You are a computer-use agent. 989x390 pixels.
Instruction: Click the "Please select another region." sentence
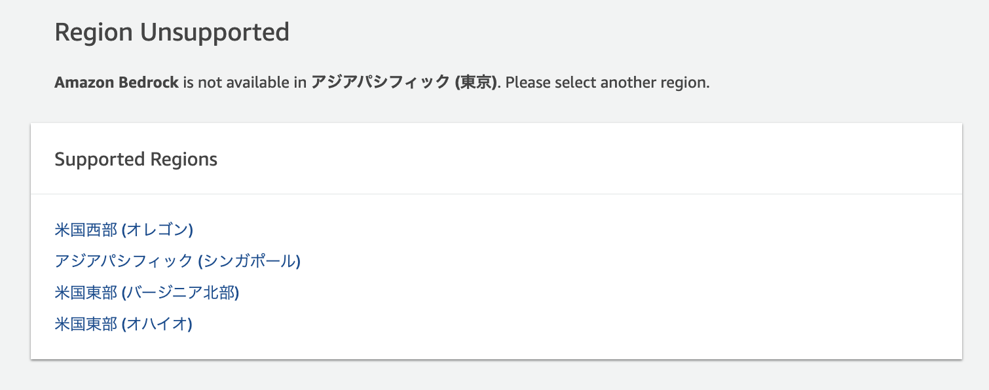[608, 83]
